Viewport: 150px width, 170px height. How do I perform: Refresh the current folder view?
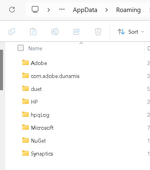12,10
